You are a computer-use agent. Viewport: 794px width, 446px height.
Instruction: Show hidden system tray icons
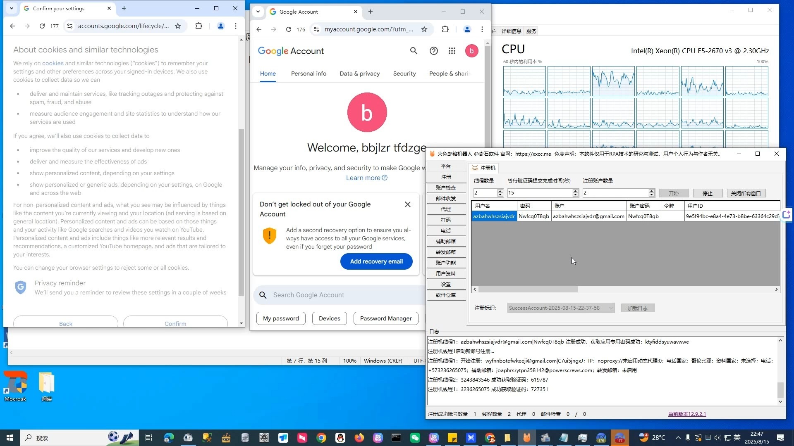(x=678, y=438)
